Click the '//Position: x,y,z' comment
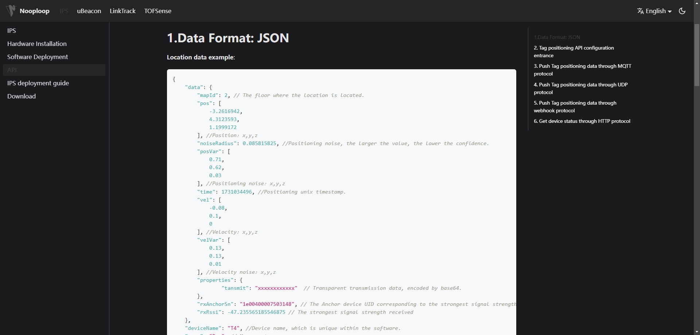The width and height of the screenshot is (700, 335). [232, 135]
